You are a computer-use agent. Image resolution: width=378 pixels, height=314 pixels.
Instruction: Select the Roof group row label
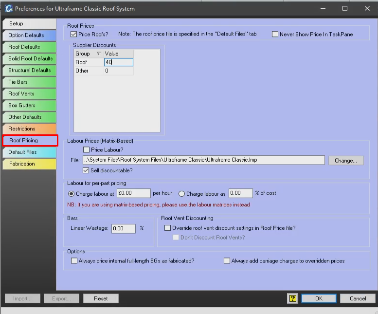pyautogui.click(x=89, y=62)
